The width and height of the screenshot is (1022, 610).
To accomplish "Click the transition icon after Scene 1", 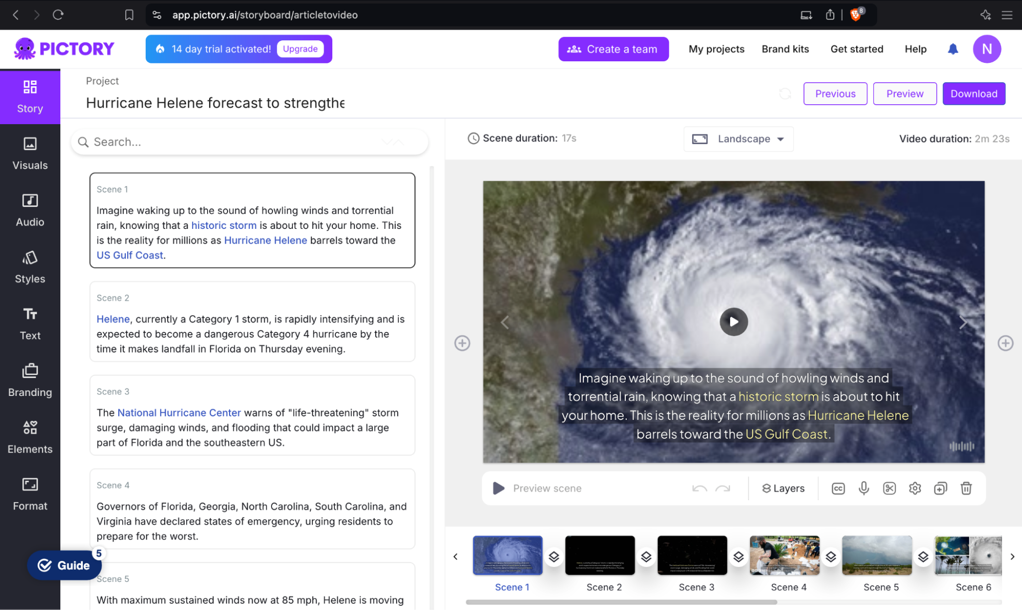I will [x=554, y=556].
